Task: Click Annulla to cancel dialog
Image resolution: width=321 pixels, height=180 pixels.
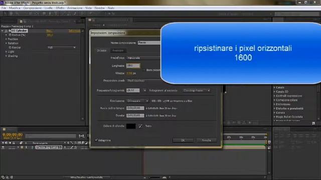Action: point(206,140)
